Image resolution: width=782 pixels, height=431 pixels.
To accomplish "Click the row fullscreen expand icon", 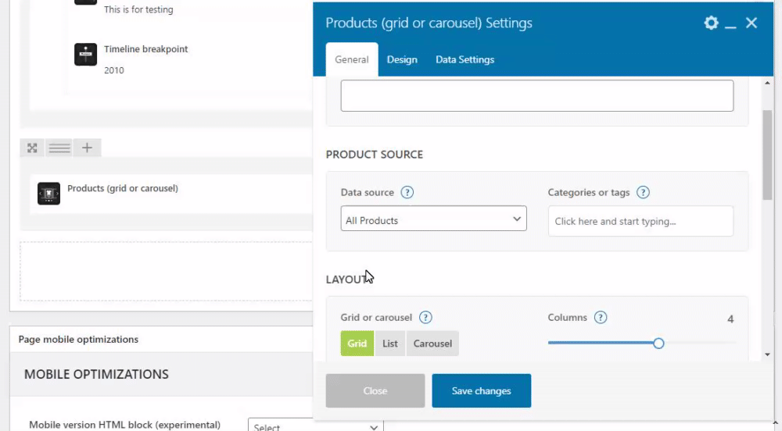I will click(x=32, y=148).
